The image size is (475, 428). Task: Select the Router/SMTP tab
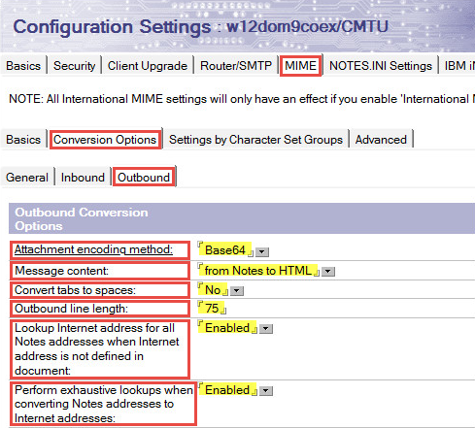[x=236, y=66]
